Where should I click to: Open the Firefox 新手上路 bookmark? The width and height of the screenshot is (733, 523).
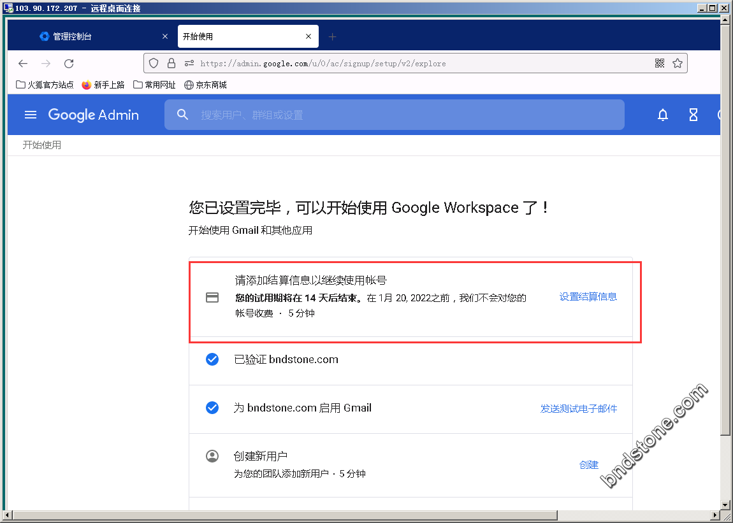pos(103,85)
